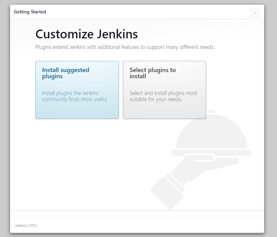277x237 pixels.
Task: Click the serving platter in the background logo
Action: [x=212, y=152]
